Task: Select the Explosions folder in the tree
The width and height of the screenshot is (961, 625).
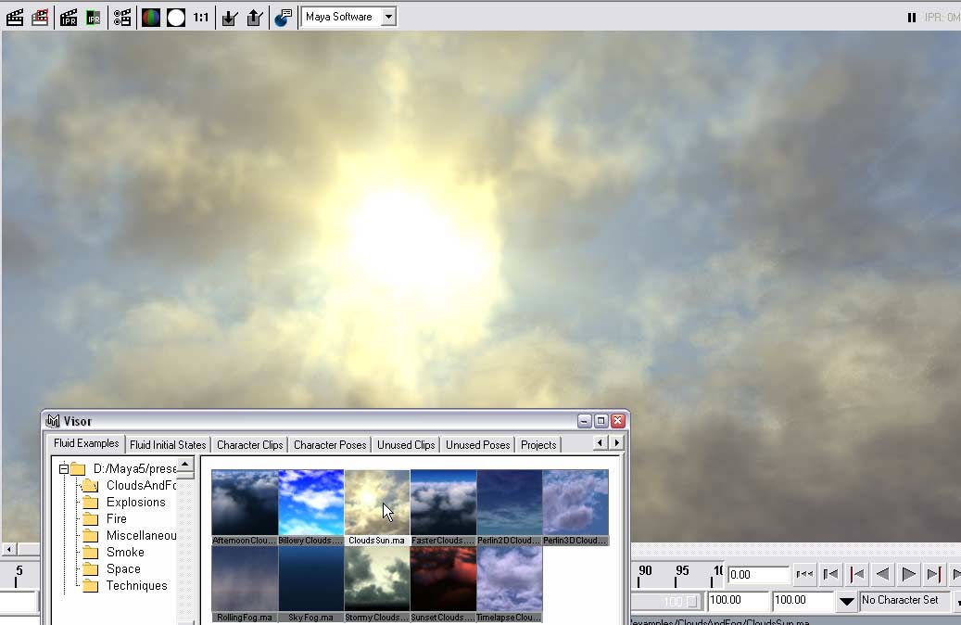Action: click(x=135, y=503)
